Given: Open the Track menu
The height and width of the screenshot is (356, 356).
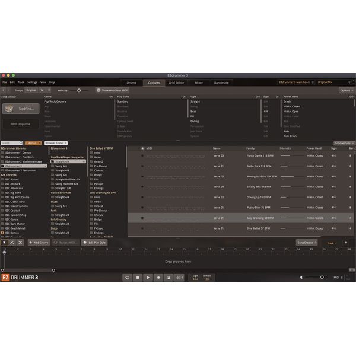Looking at the screenshot, I should [21, 82].
